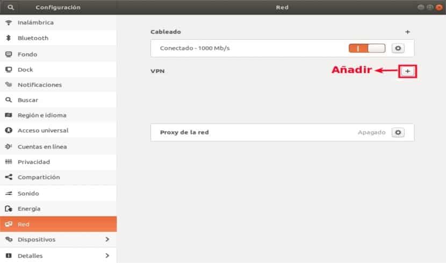Open Cuentas en línea panel
Image resolution: width=446 pixels, height=263 pixels.
pyautogui.click(x=59, y=147)
